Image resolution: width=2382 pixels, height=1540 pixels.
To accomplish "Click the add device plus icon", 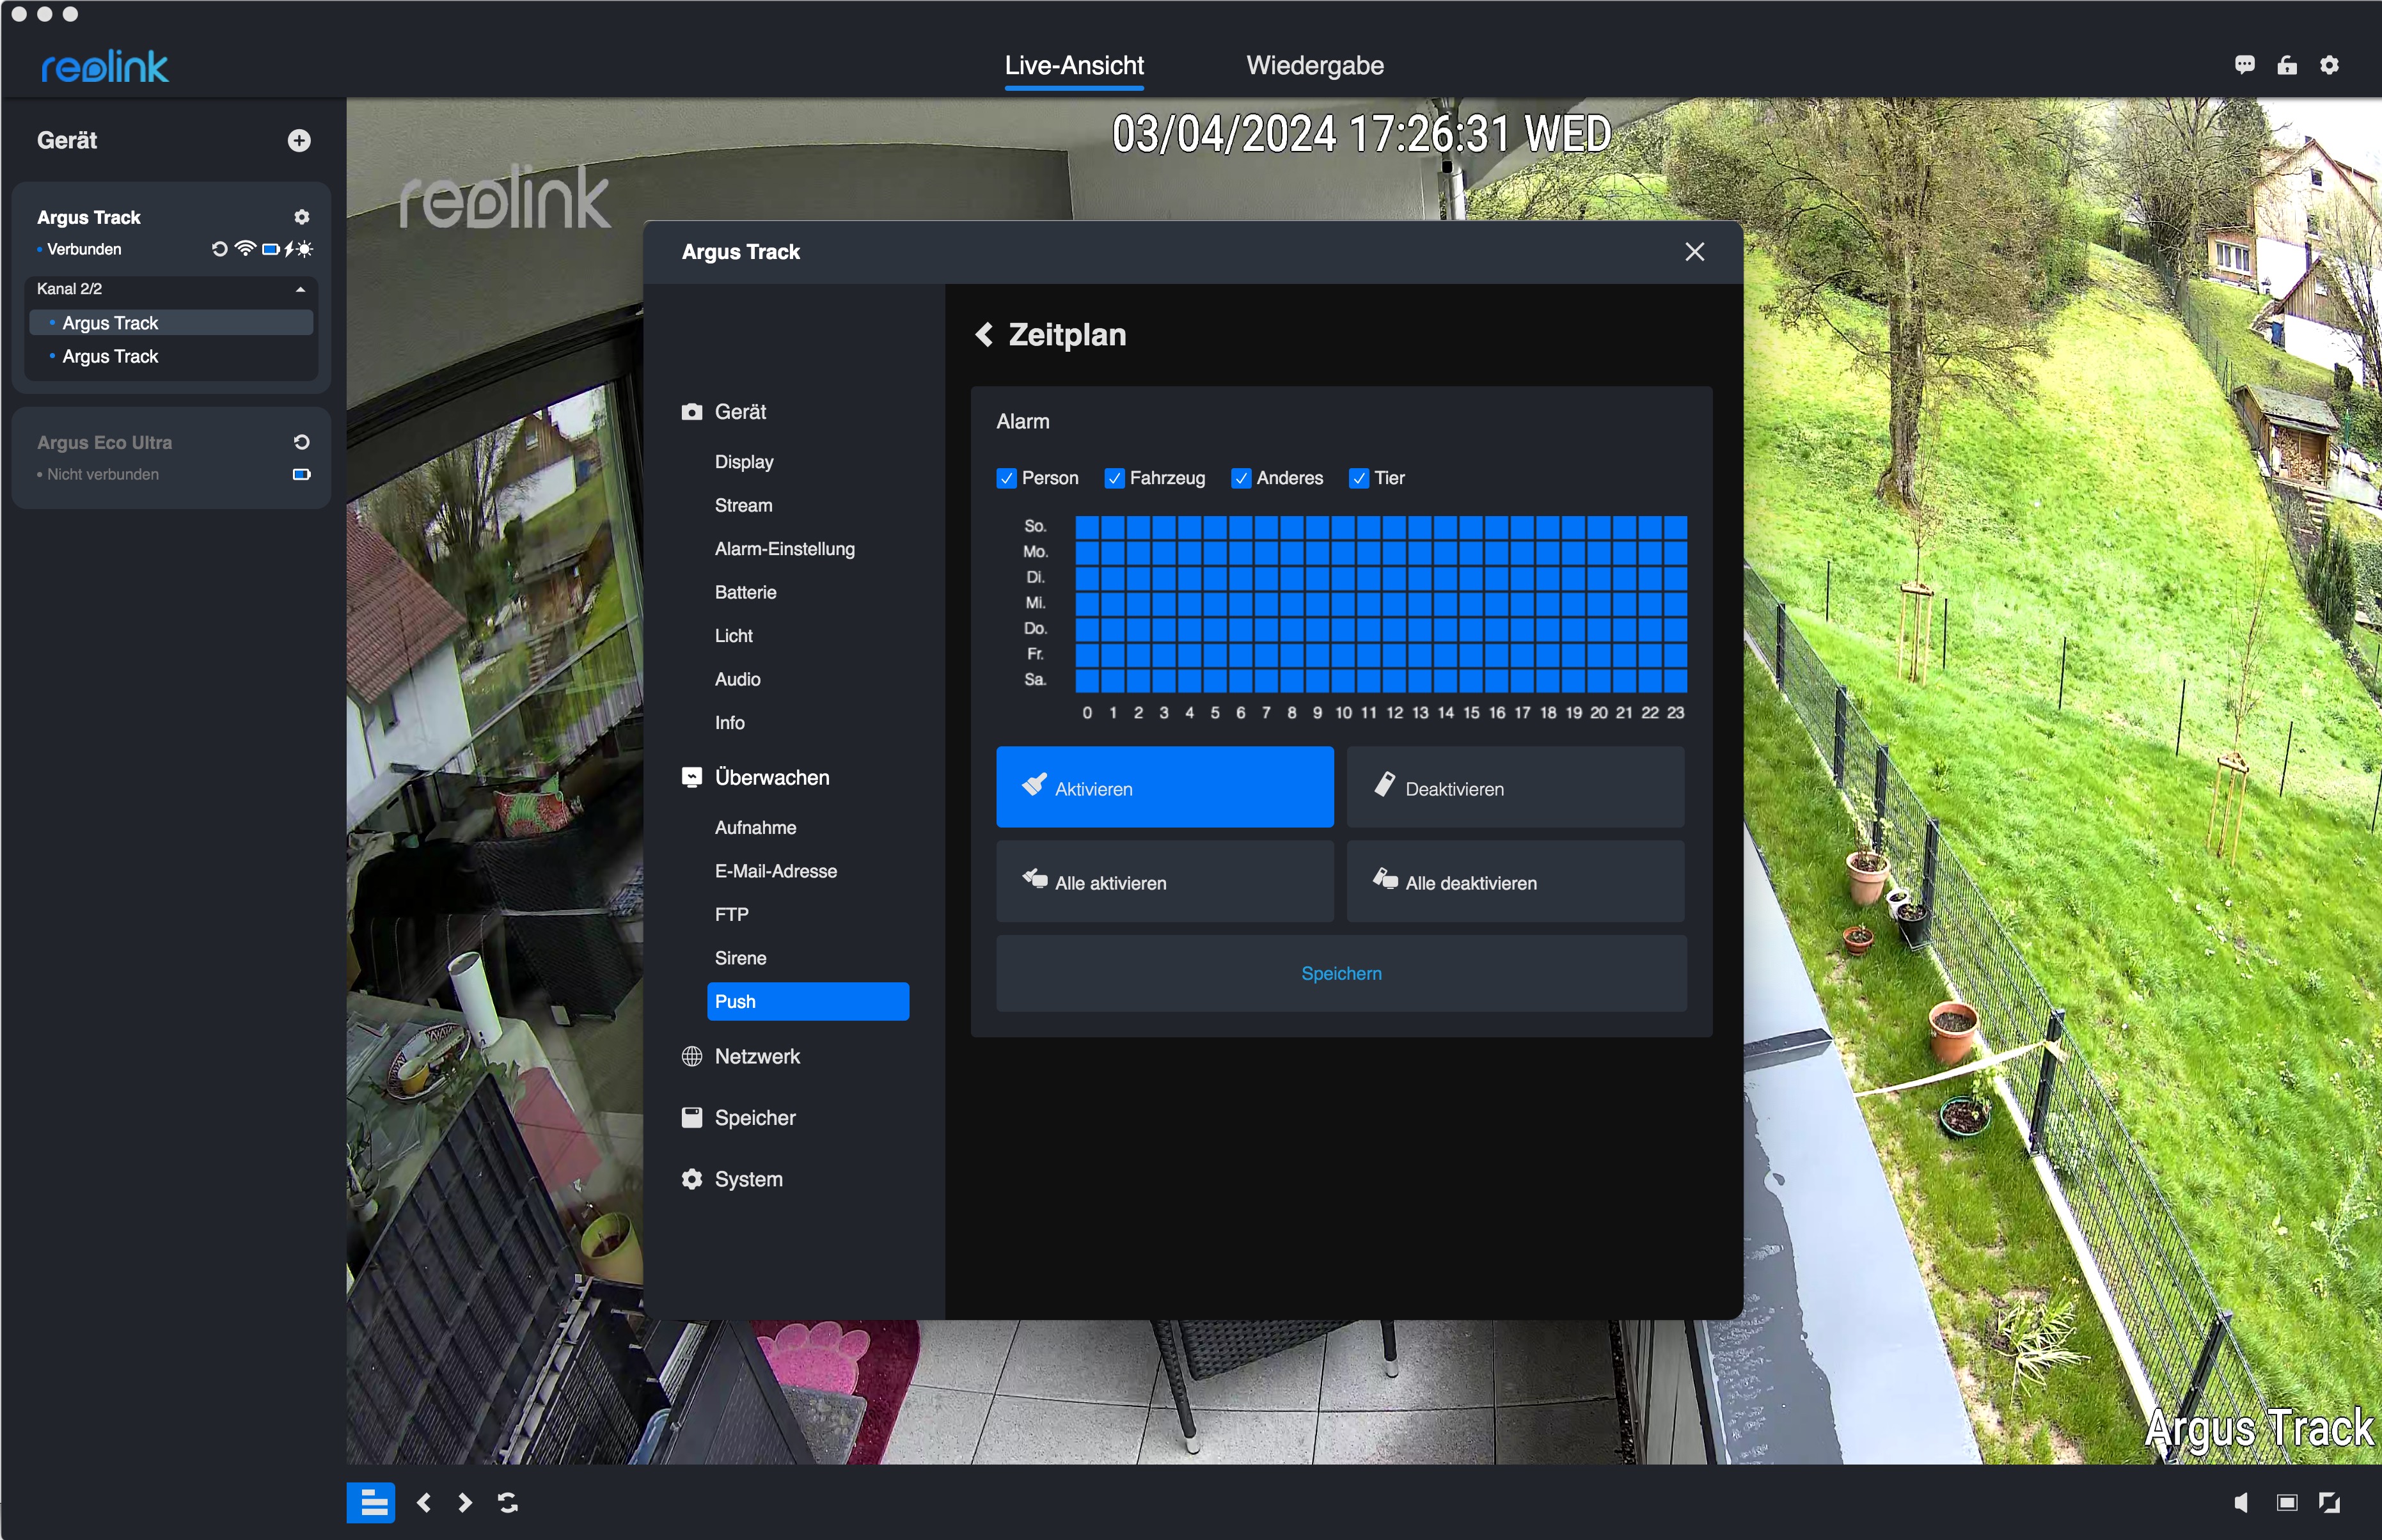I will 299,141.
